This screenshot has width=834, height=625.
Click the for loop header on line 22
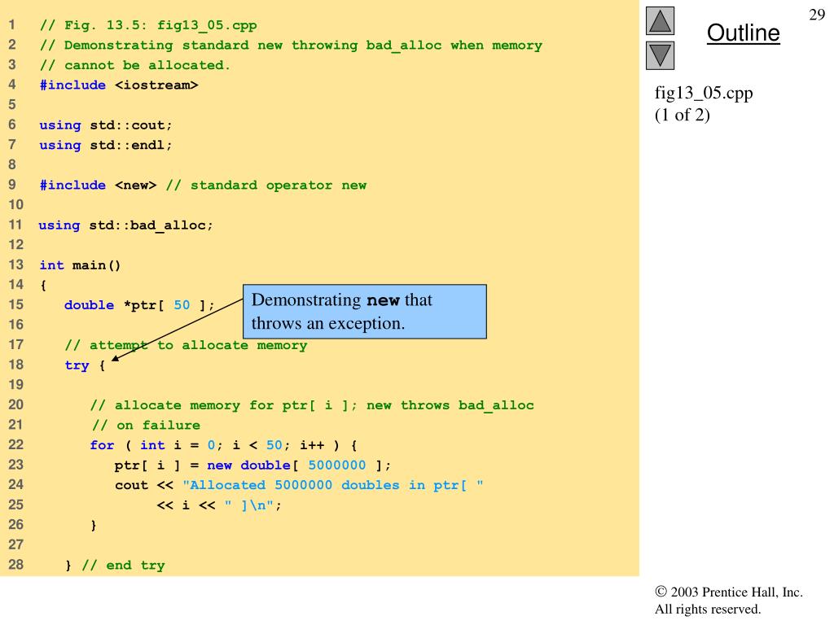click(x=223, y=445)
